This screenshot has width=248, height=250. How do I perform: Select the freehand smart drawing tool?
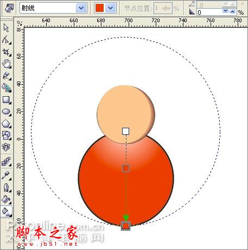pos(6,76)
